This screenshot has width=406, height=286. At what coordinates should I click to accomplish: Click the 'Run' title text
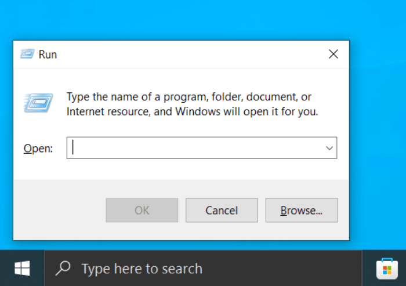tap(48, 55)
